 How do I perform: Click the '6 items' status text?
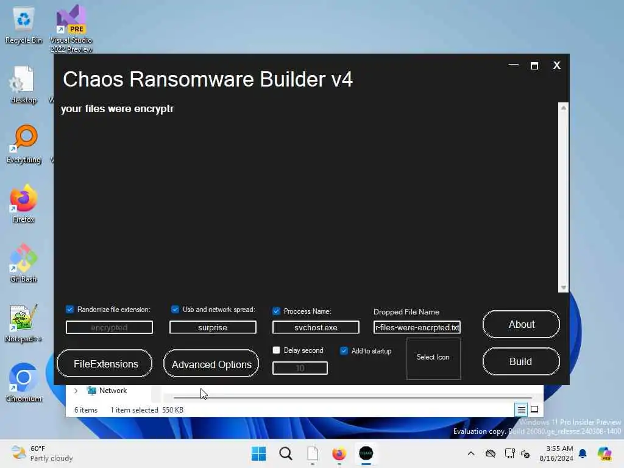coord(86,410)
